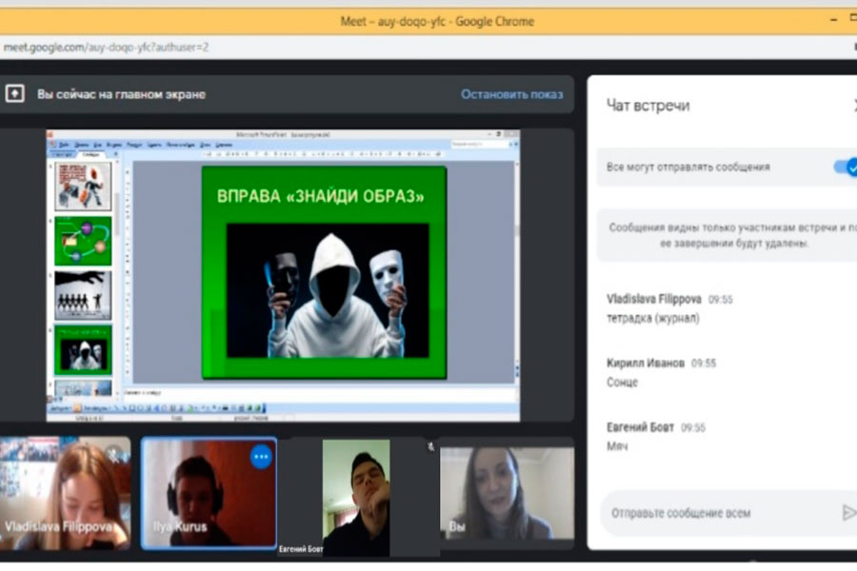Select Vladislava Filippova video tile

tap(65, 493)
